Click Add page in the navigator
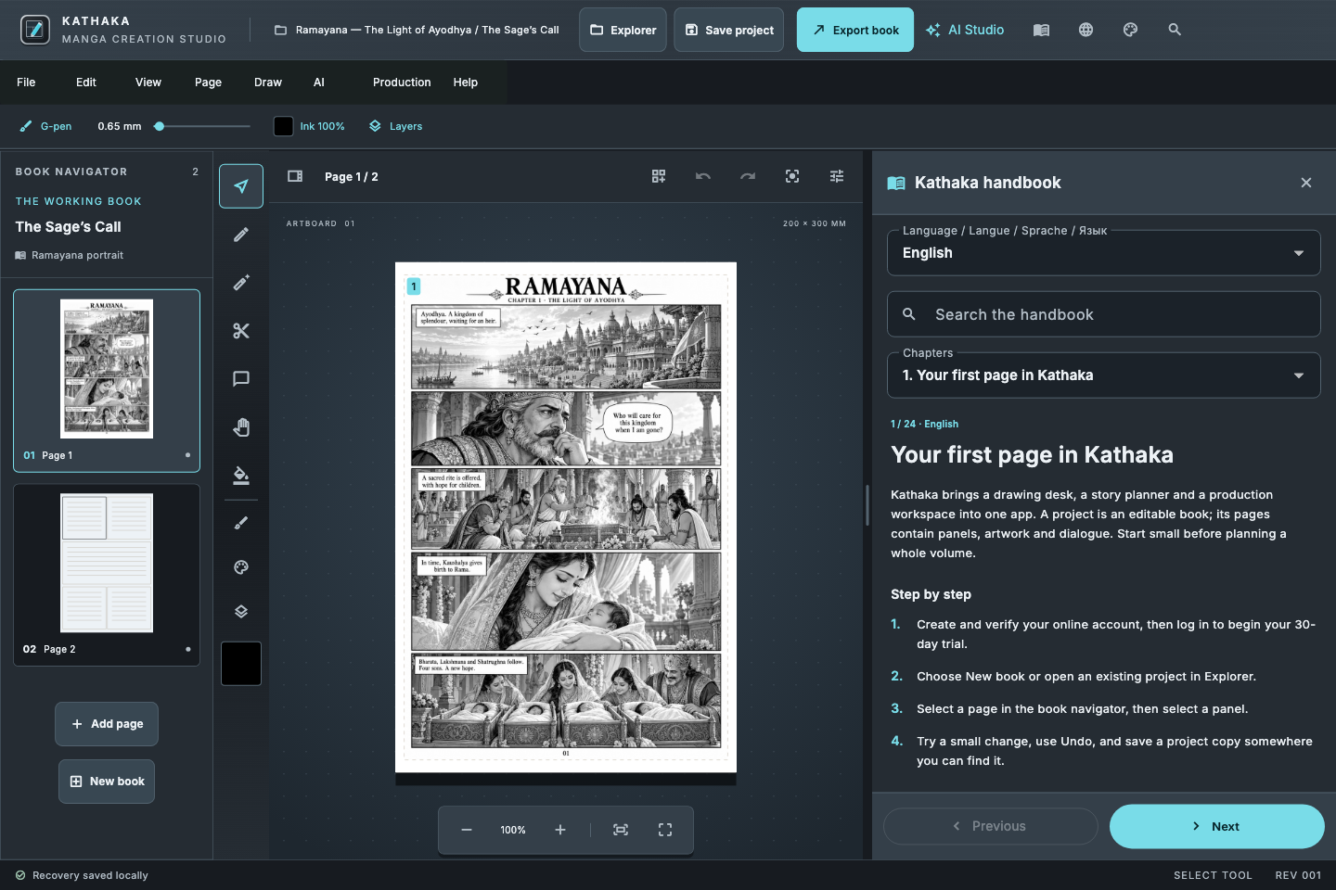 [107, 724]
